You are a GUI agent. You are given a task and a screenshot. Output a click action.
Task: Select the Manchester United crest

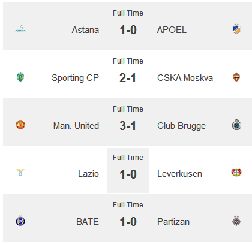tap(20, 125)
